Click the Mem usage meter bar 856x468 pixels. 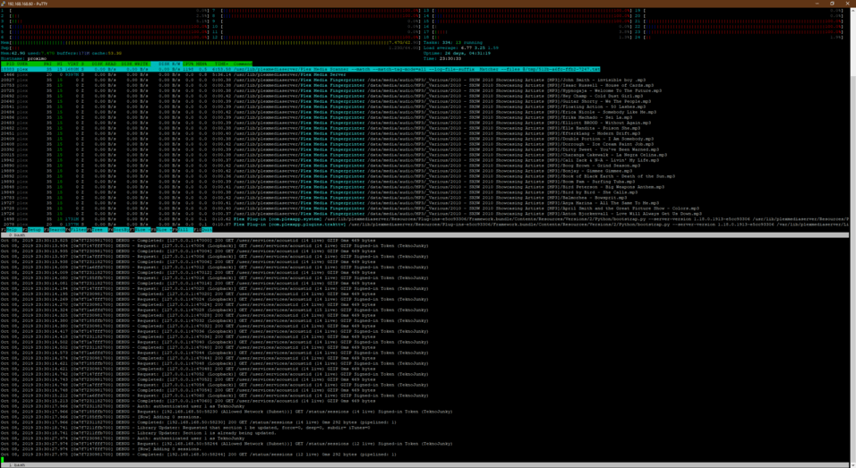click(x=210, y=43)
